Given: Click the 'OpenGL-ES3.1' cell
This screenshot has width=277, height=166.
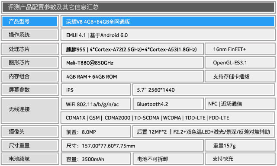Looking at the screenshot, I should point(240,62).
